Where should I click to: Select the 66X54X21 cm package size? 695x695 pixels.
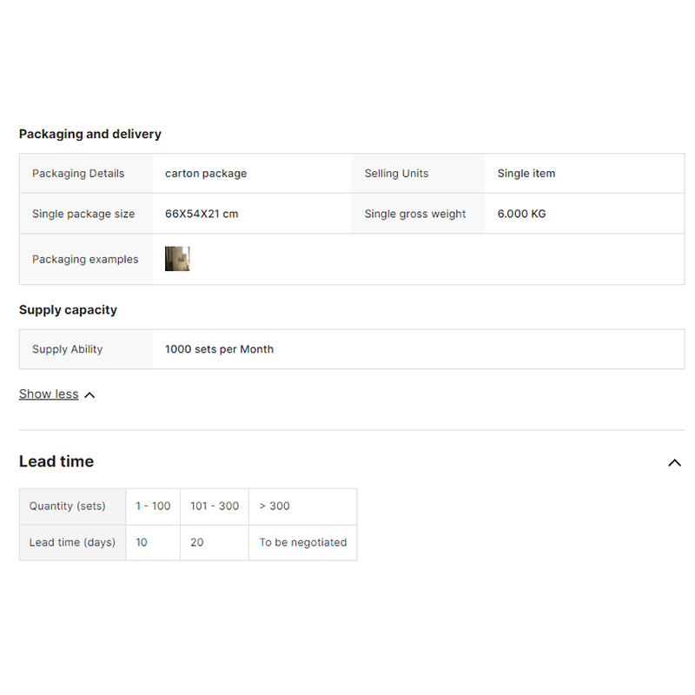[x=202, y=214]
